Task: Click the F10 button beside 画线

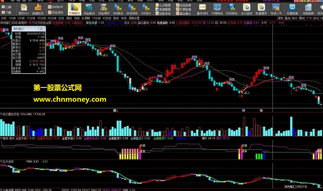Action: coord(309,18)
